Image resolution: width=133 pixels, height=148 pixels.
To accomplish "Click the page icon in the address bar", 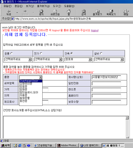I will (x=13, y=19).
